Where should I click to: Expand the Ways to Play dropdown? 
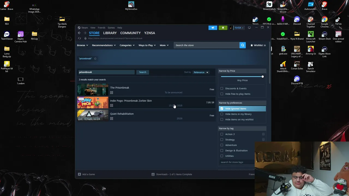tap(147, 45)
